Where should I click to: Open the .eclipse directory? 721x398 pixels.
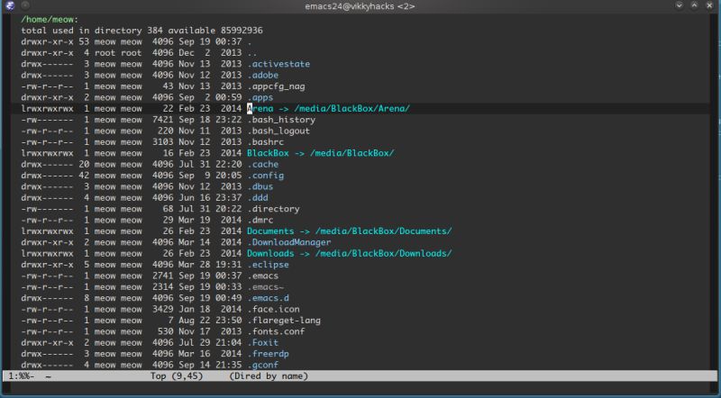[268, 265]
